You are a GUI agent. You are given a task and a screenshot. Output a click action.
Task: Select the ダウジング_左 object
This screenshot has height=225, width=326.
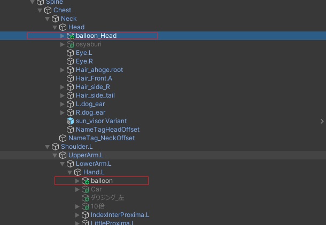tap(107, 198)
